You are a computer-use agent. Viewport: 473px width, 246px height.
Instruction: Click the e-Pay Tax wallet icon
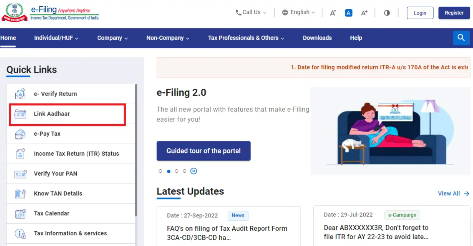pyautogui.click(x=20, y=134)
